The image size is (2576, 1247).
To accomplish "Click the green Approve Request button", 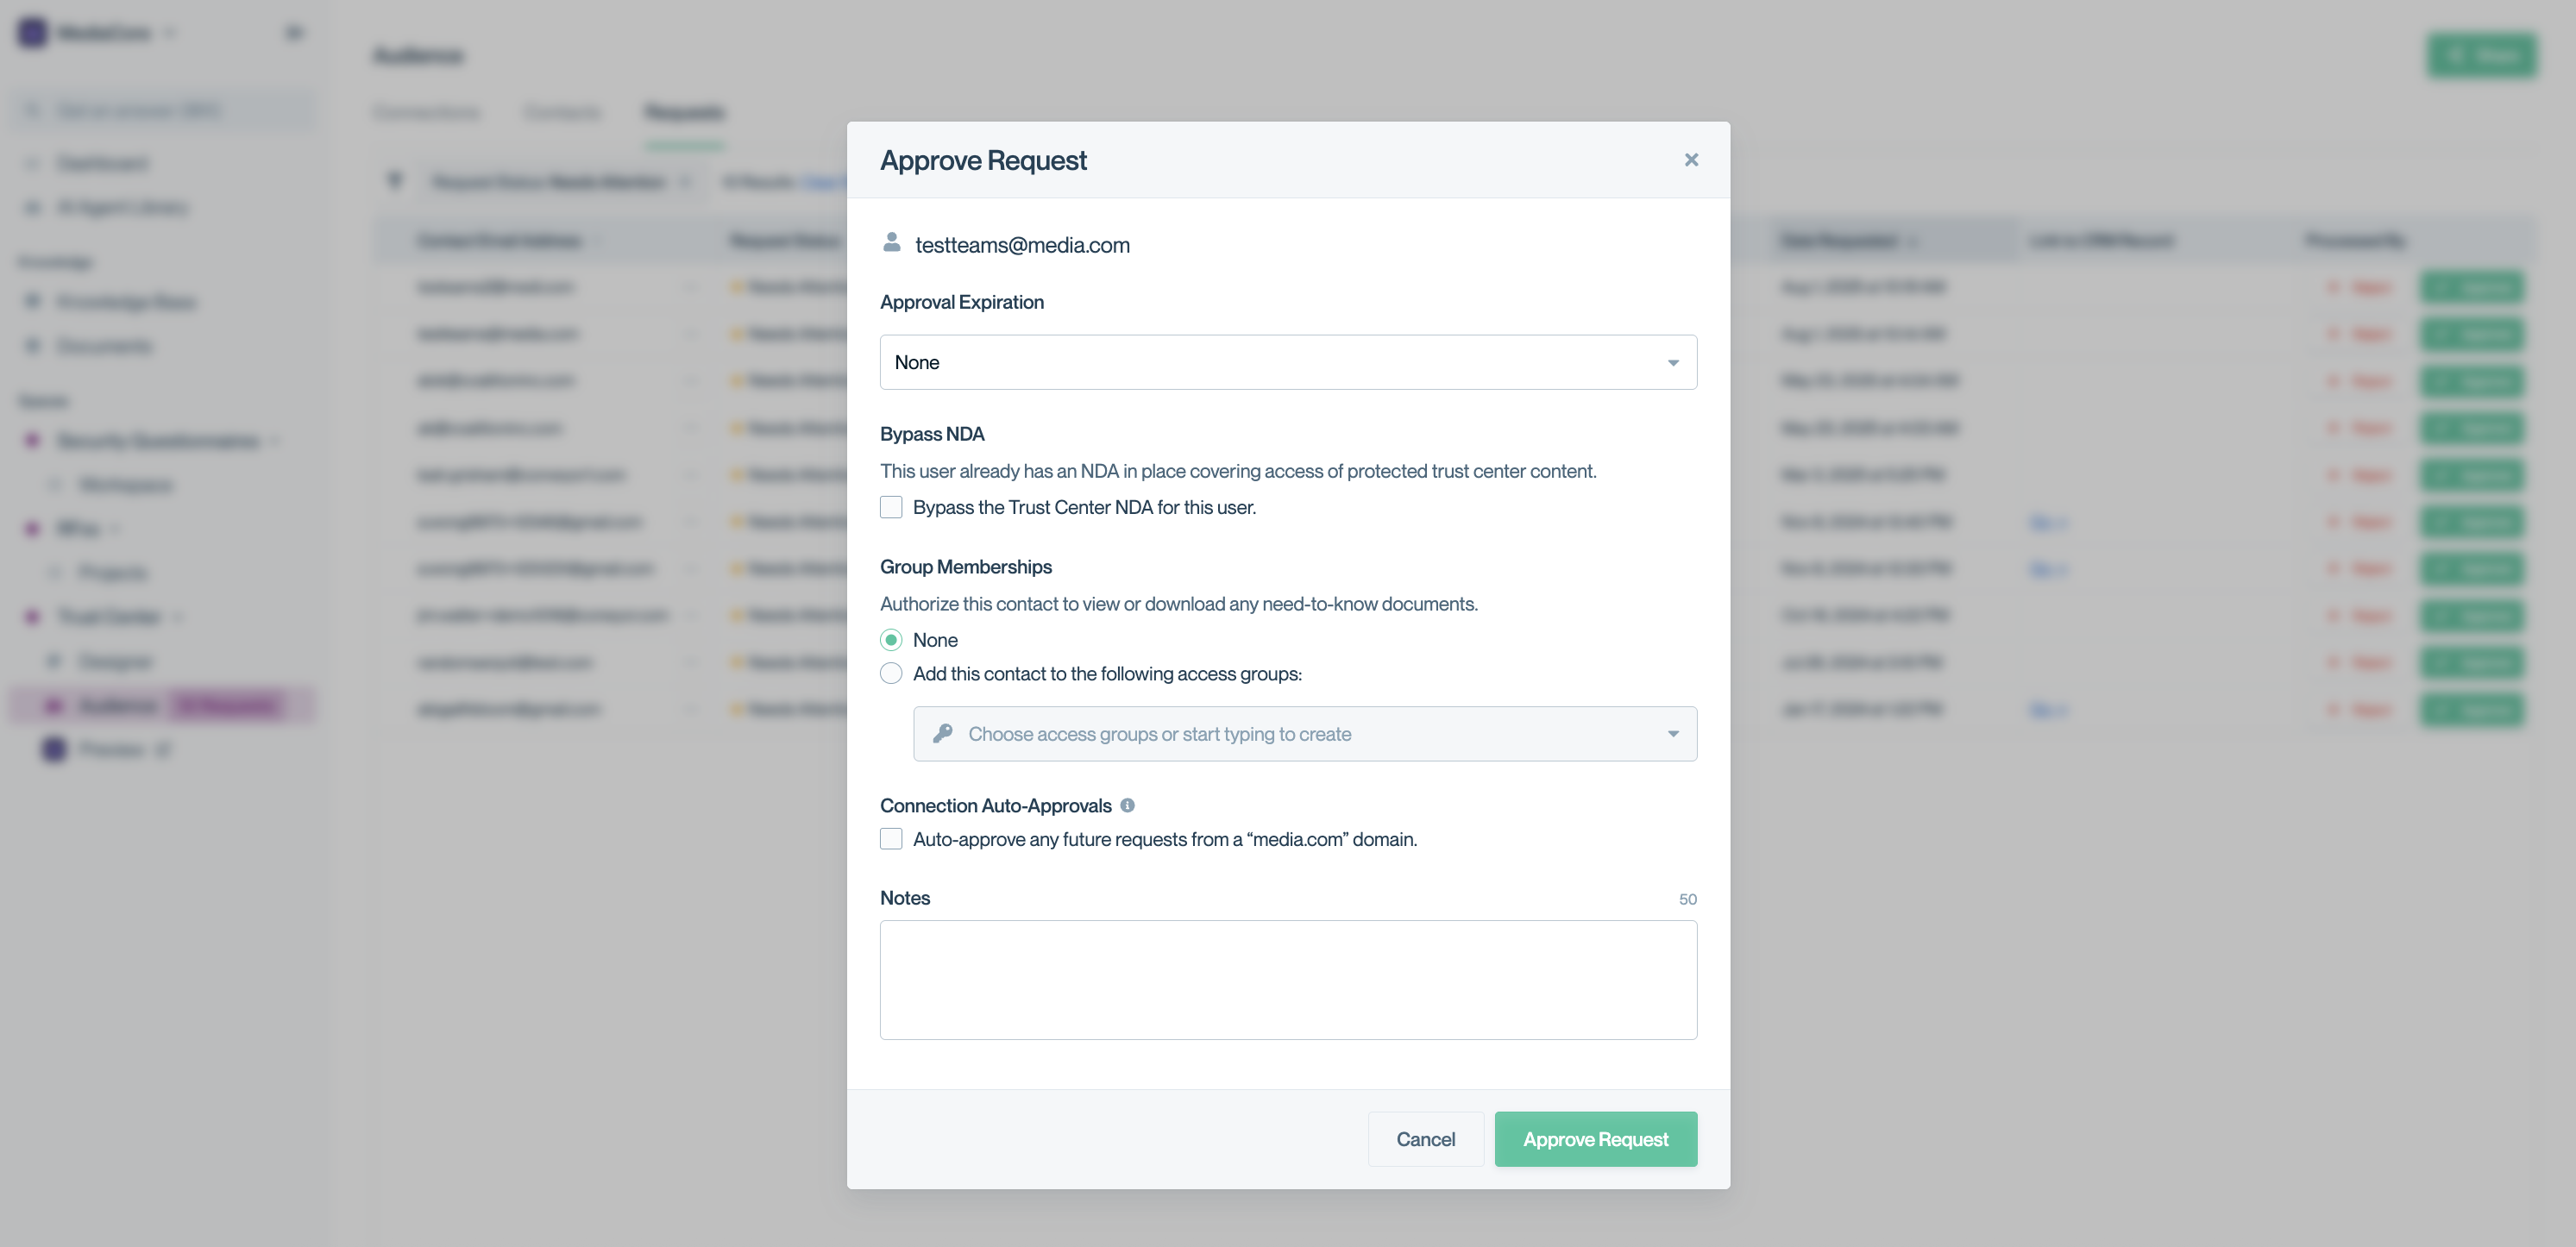I will (x=1595, y=1139).
